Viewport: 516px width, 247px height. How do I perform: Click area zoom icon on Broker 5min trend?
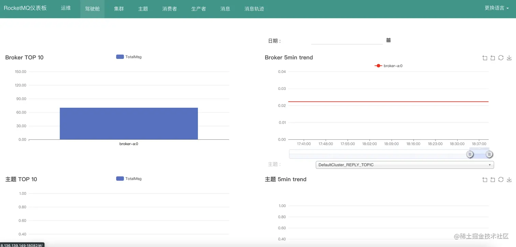(485, 58)
